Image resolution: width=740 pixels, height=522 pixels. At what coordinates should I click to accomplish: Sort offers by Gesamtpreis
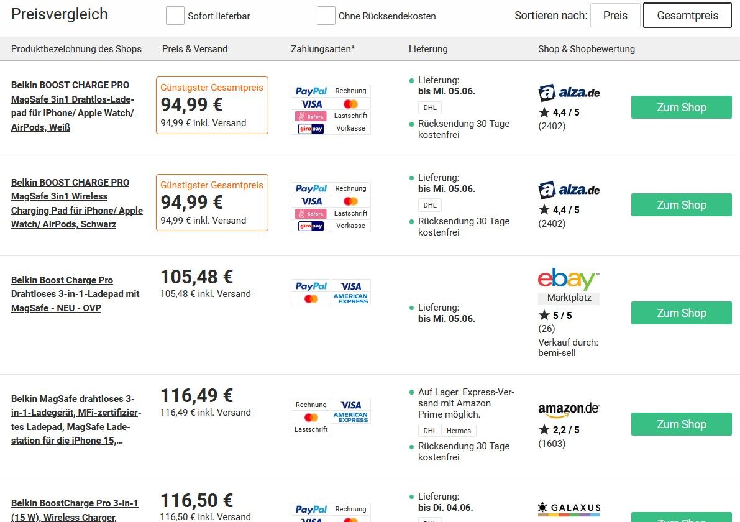687,16
